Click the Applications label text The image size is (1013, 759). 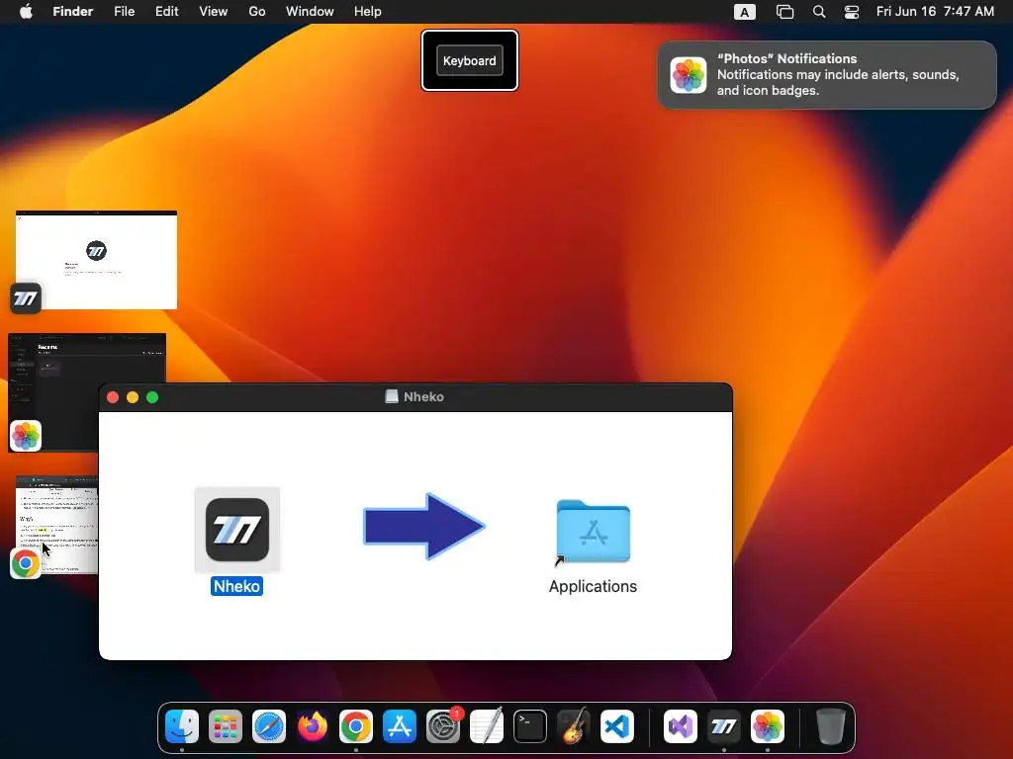[x=593, y=586]
